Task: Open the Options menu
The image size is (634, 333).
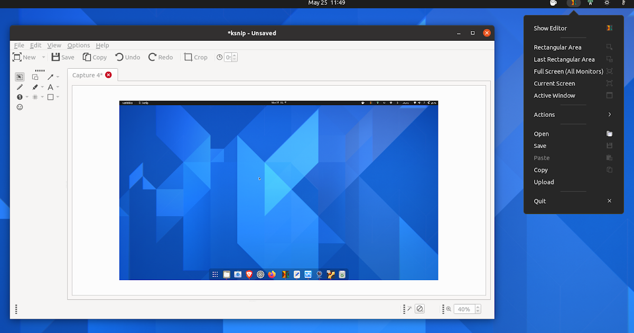Action: pyautogui.click(x=78, y=45)
